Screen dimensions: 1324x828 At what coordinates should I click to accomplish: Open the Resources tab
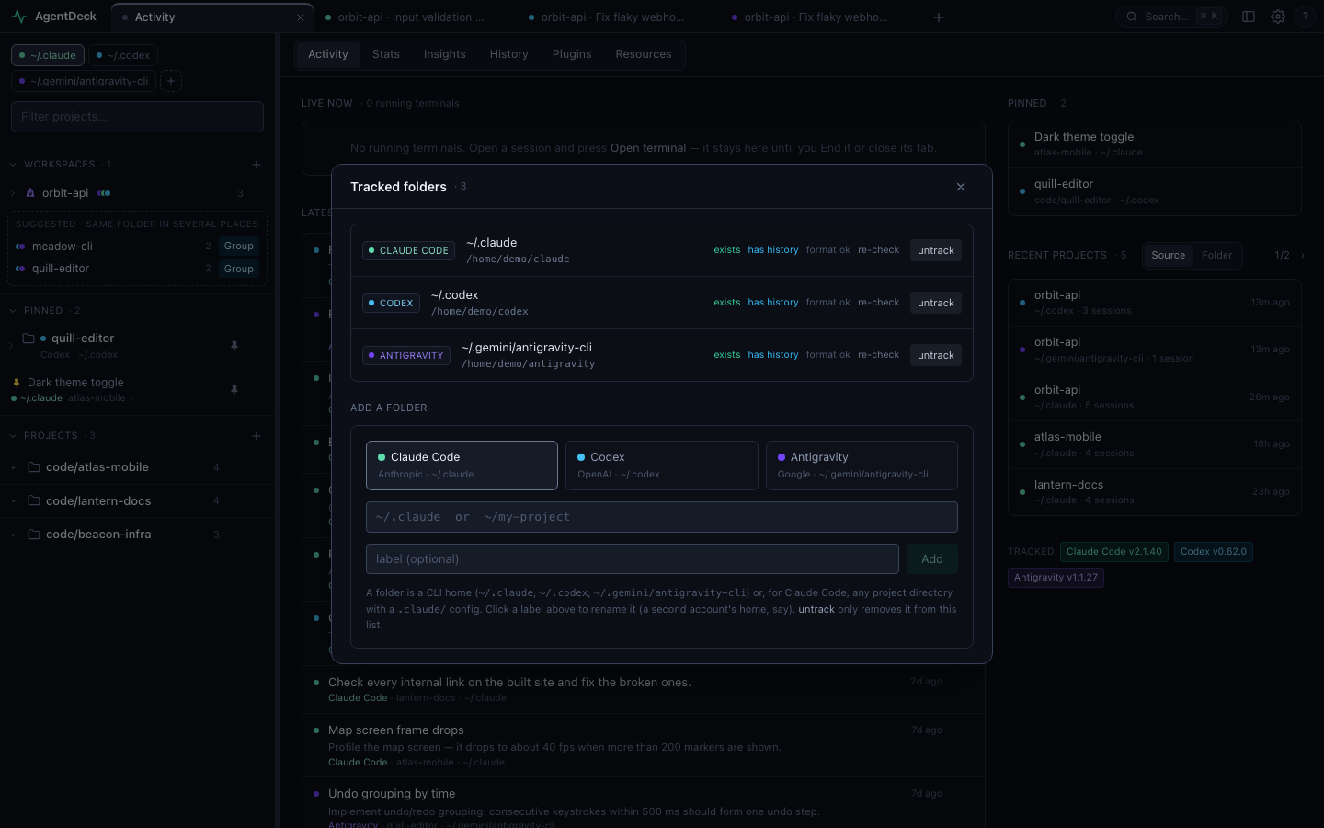[644, 54]
